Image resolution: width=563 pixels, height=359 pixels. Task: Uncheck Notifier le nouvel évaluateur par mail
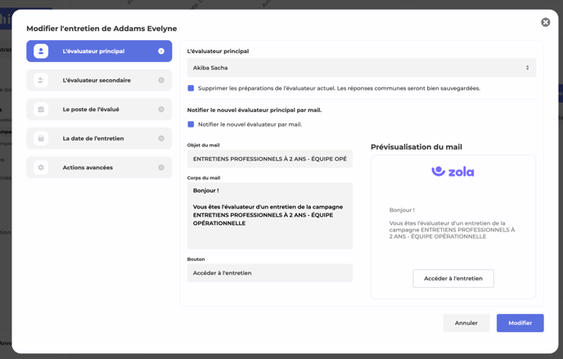coord(191,124)
